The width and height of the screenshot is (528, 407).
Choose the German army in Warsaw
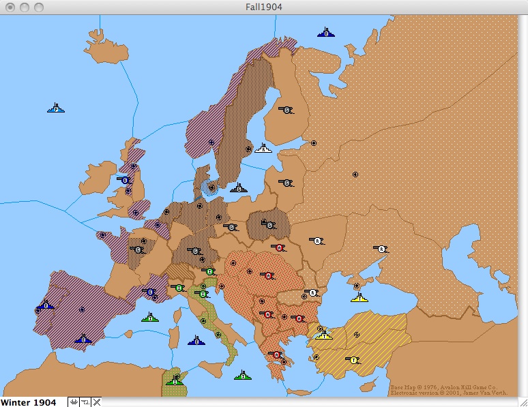(x=269, y=225)
